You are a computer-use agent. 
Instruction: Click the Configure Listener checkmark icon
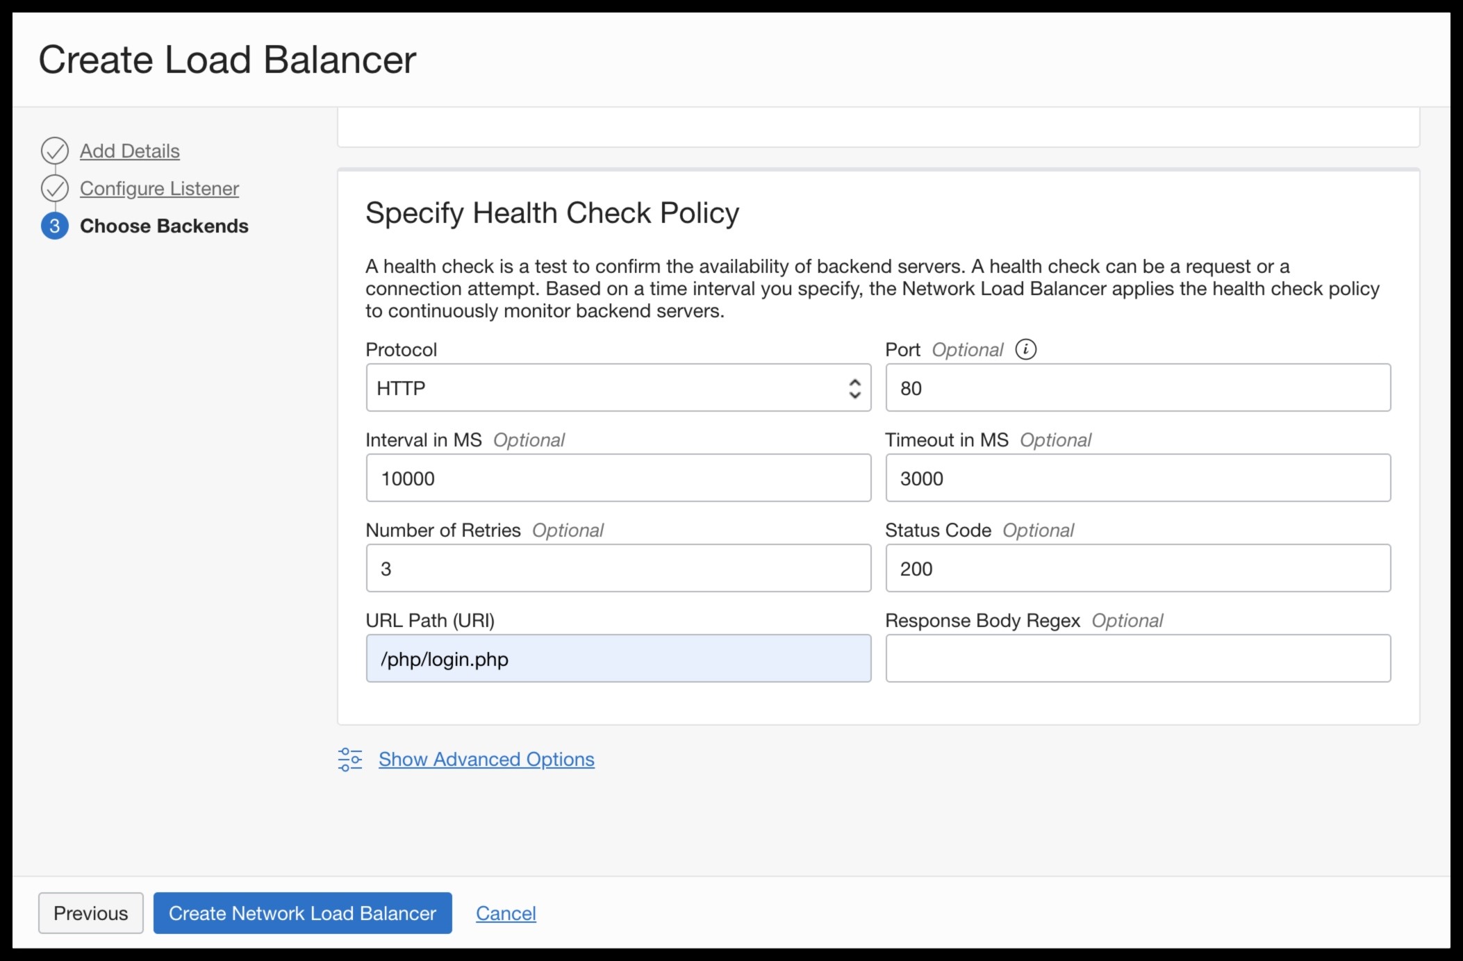tap(54, 187)
